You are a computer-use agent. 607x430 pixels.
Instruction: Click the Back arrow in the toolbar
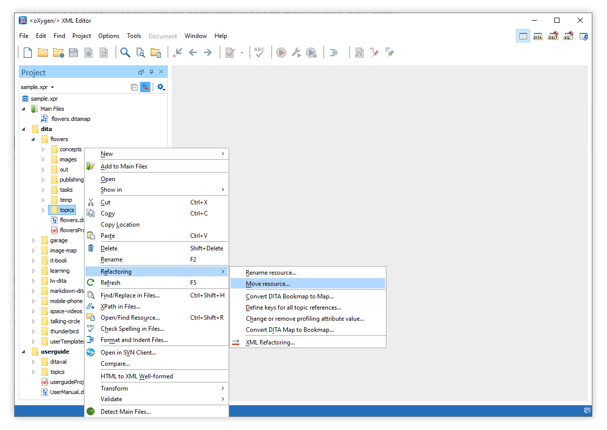point(193,53)
